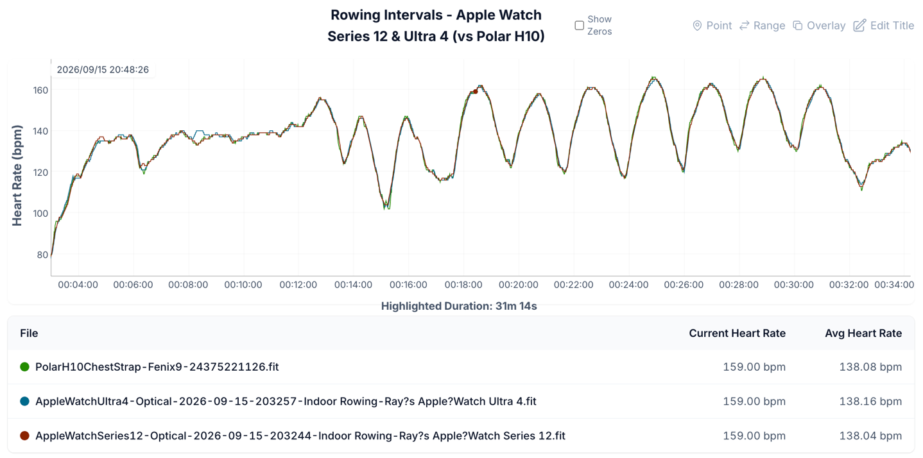Select the Overlay label

826,26
